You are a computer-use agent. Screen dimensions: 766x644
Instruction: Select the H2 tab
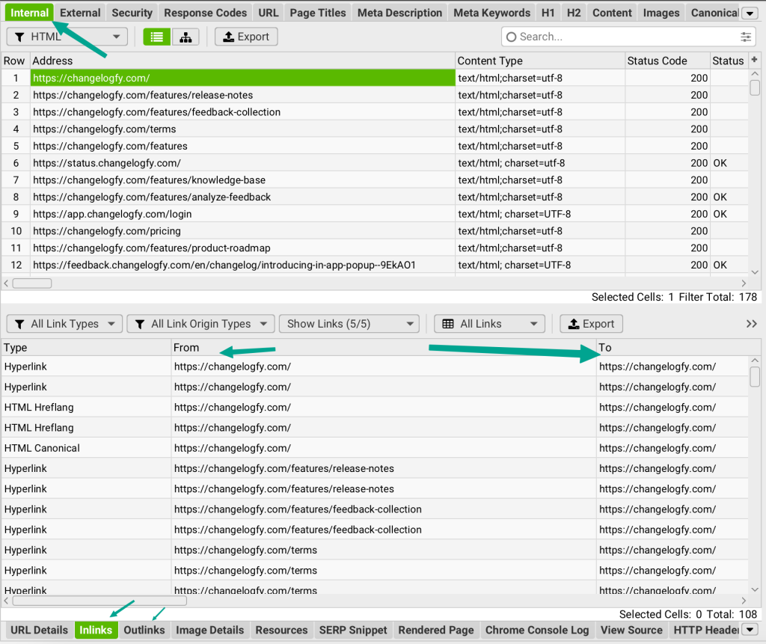(574, 13)
